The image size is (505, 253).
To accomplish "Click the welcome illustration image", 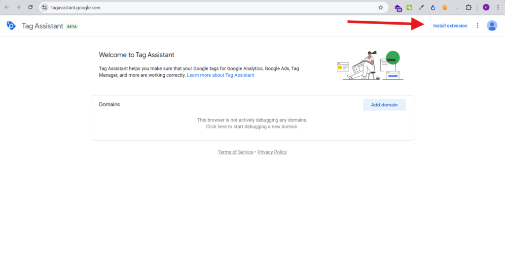I will (x=370, y=65).
